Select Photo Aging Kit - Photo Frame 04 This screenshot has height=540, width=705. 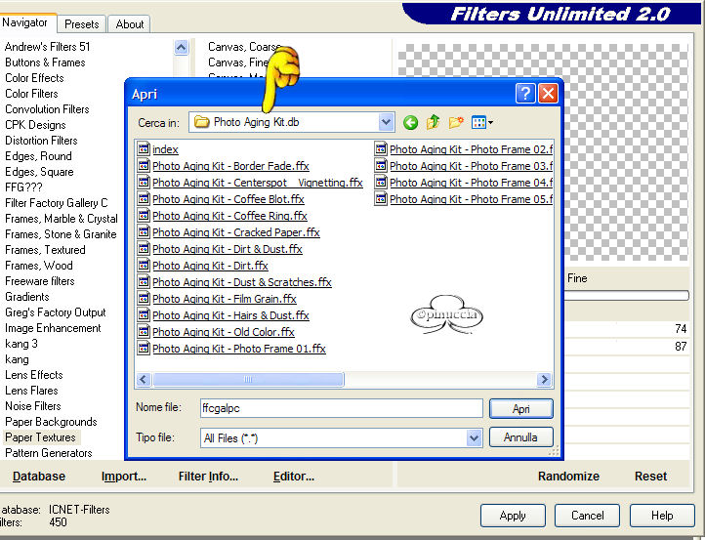pyautogui.click(x=472, y=183)
